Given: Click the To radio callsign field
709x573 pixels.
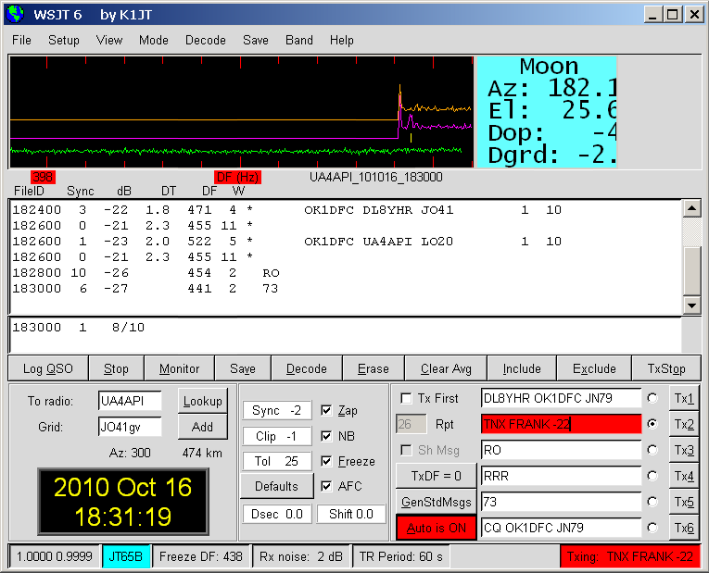Looking at the screenshot, I should [130, 401].
